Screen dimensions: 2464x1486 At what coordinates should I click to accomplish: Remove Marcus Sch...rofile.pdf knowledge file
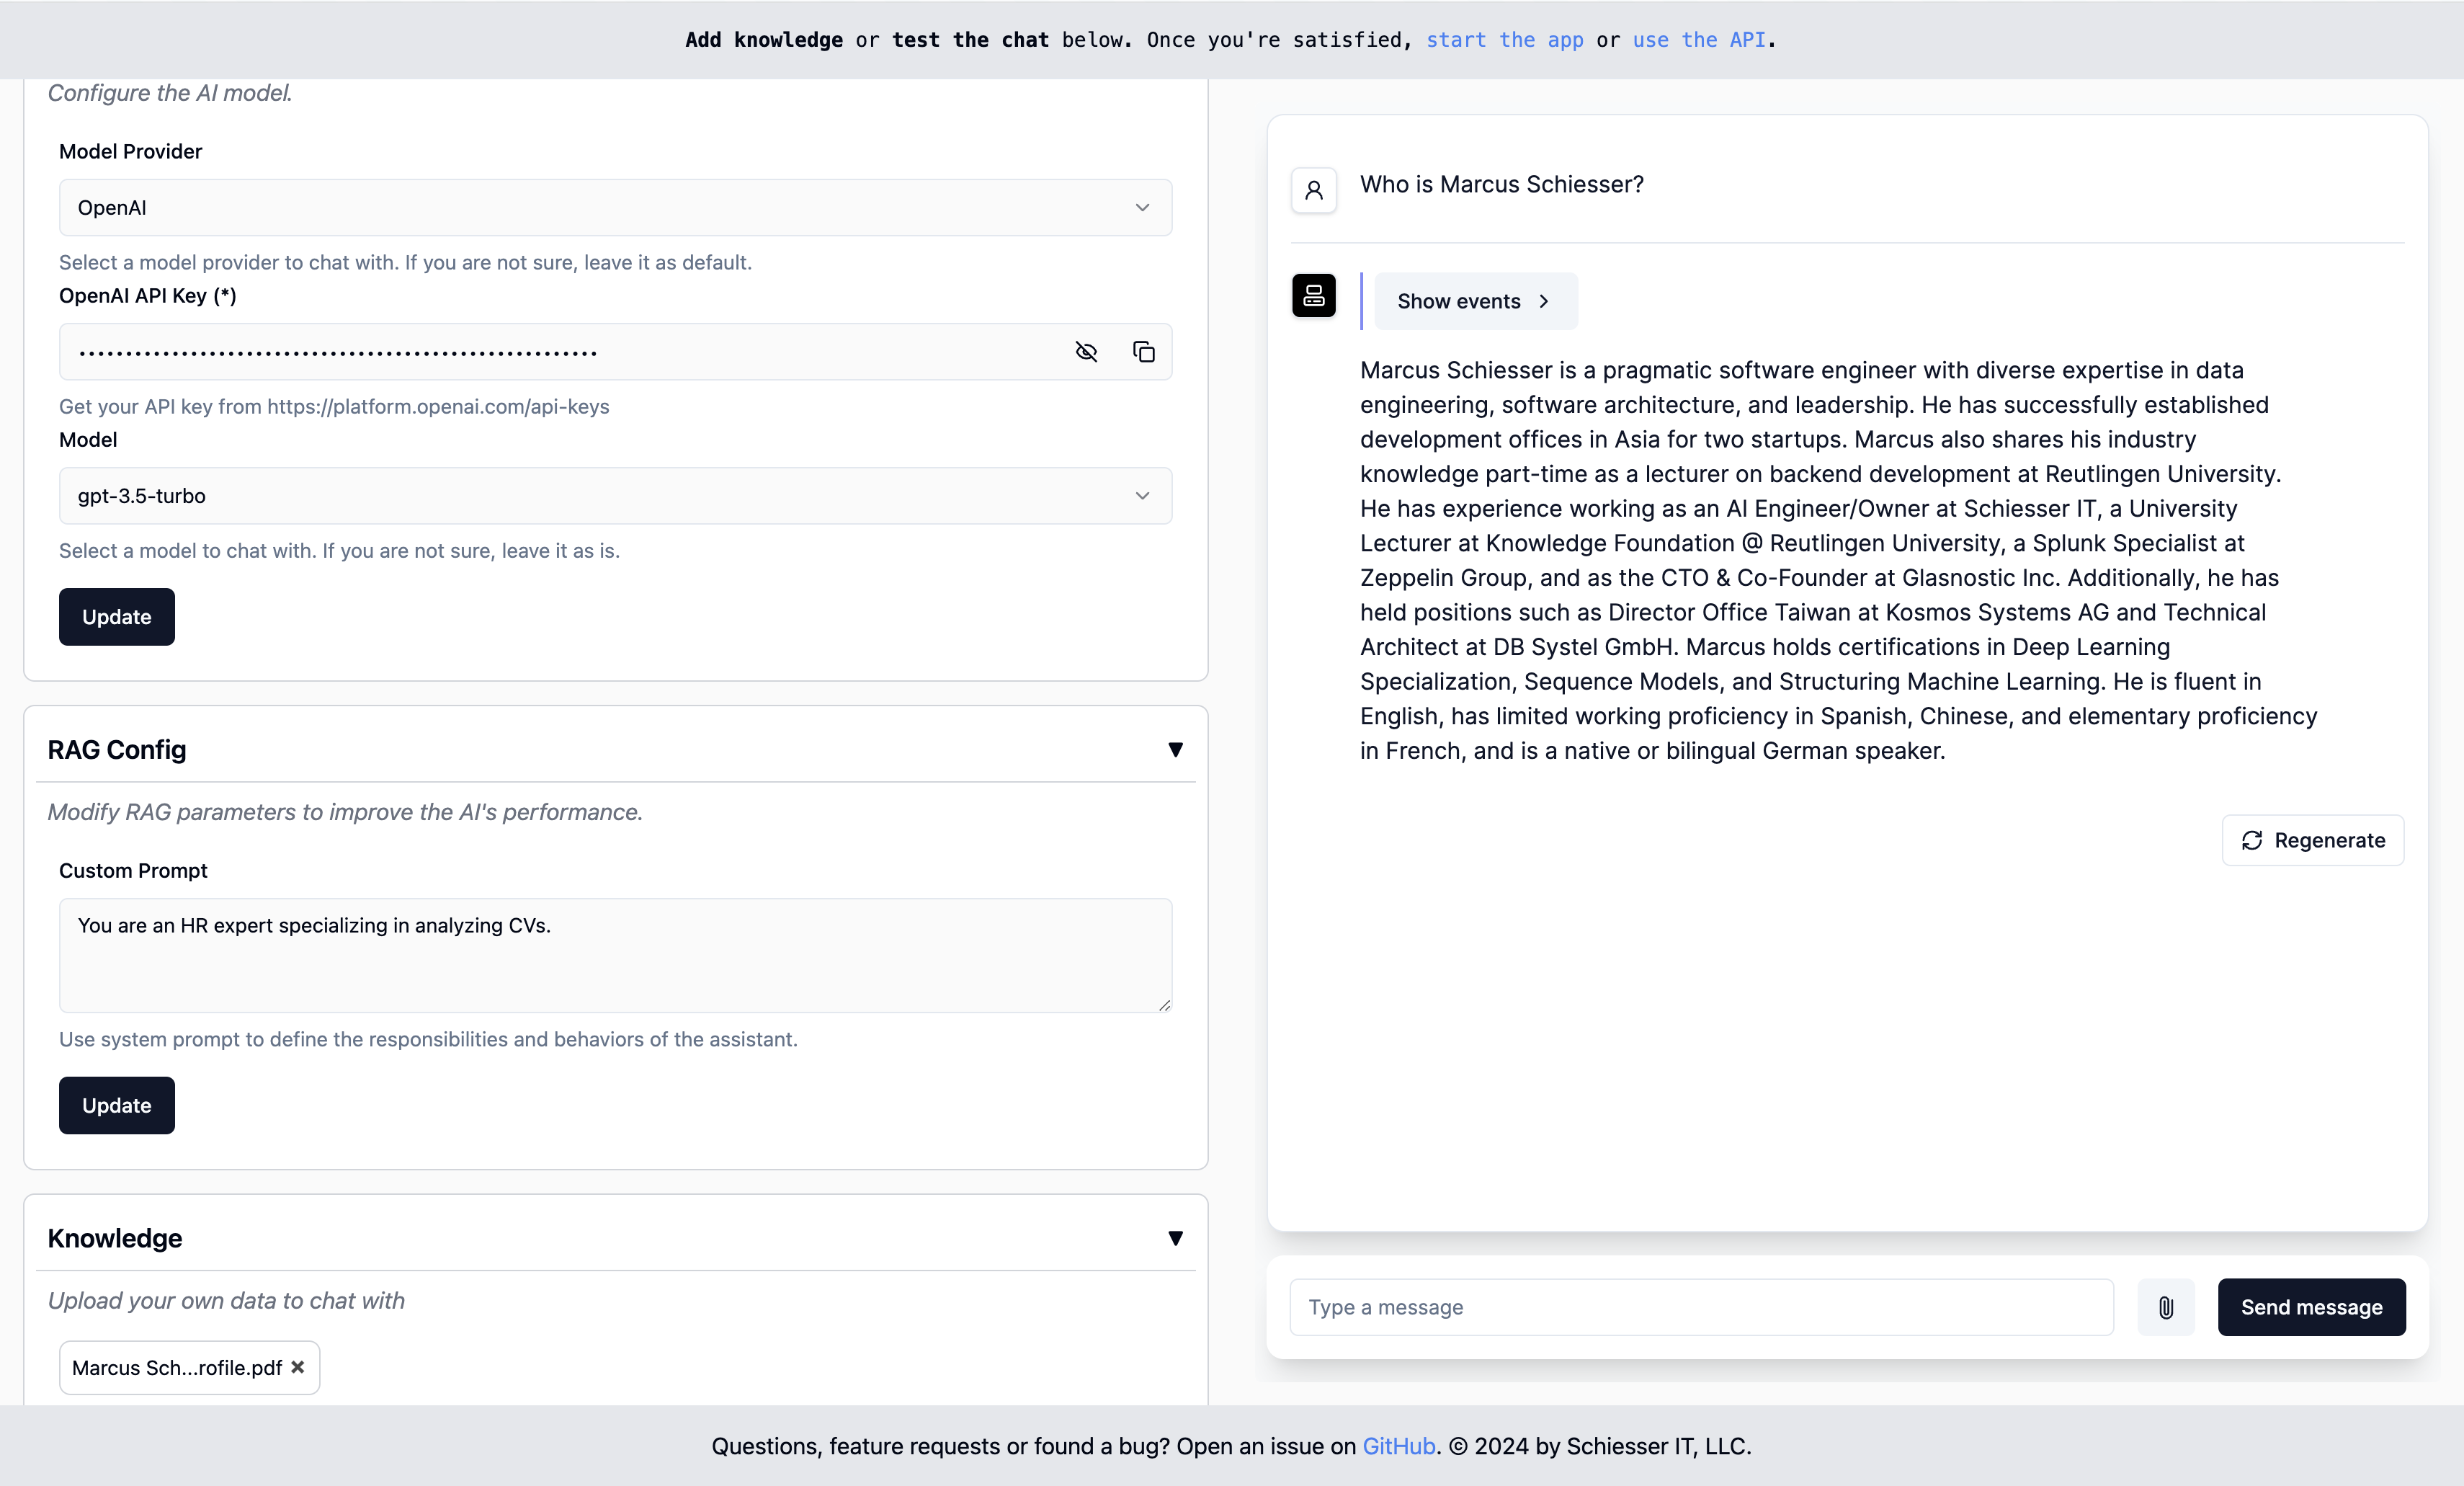tap(299, 1368)
